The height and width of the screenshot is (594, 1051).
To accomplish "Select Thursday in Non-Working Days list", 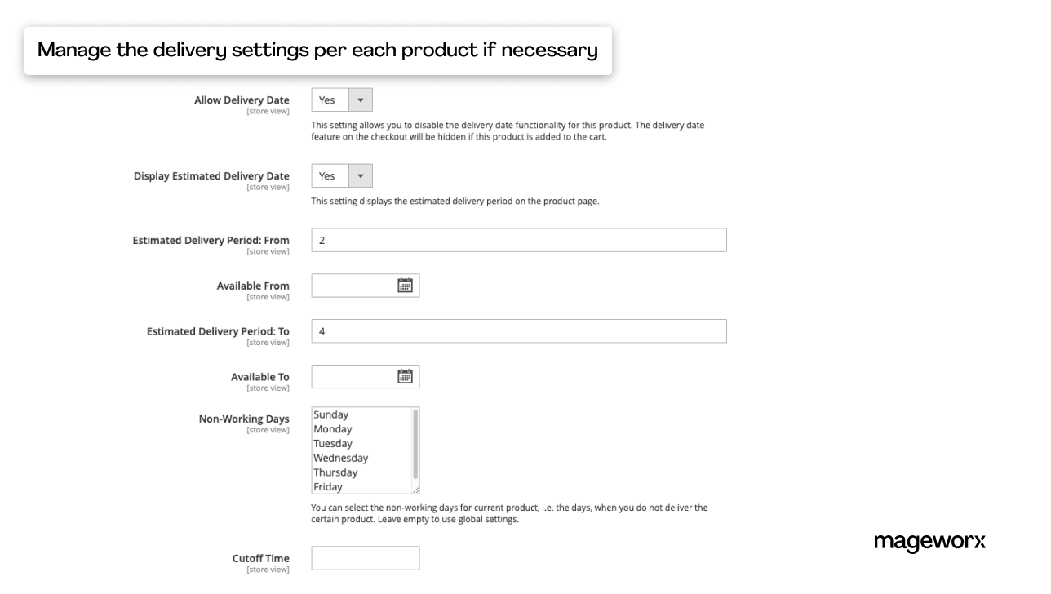I will click(335, 472).
